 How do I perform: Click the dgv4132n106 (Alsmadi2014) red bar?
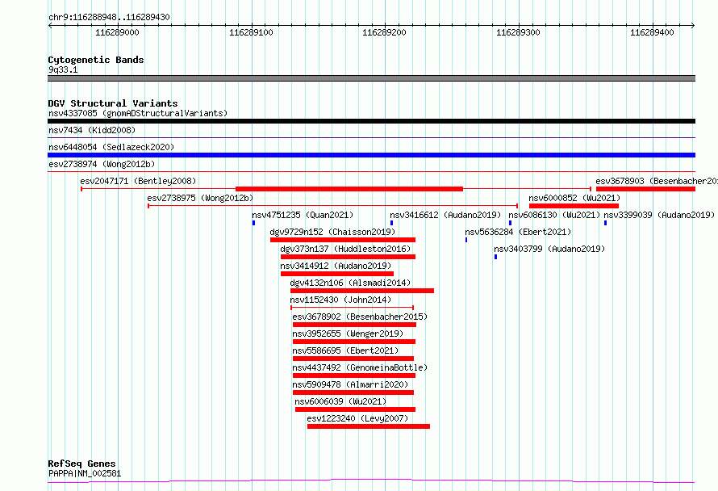(362, 291)
